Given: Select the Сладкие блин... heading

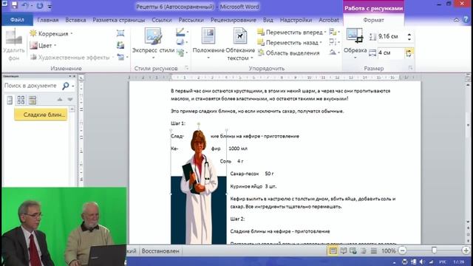Looking at the screenshot, I should coord(41,115).
